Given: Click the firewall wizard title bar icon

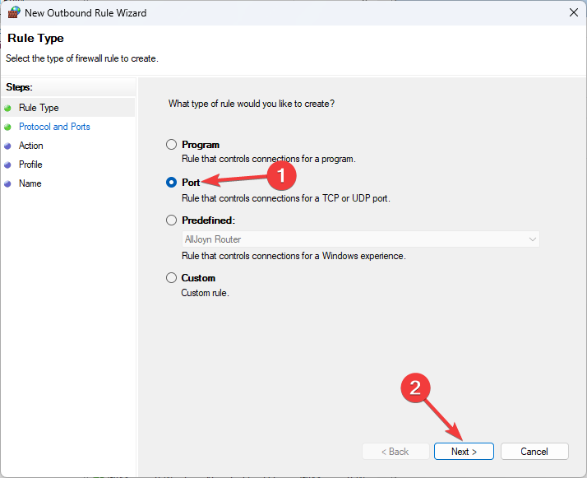Looking at the screenshot, I should pyautogui.click(x=13, y=12).
